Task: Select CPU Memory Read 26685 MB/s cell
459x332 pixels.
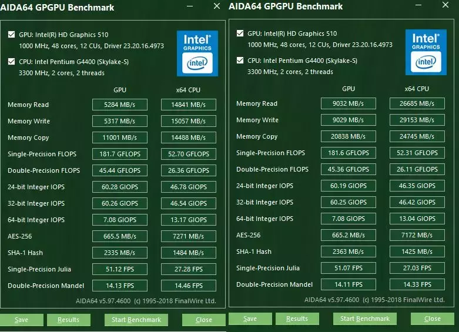Action: pos(417,103)
